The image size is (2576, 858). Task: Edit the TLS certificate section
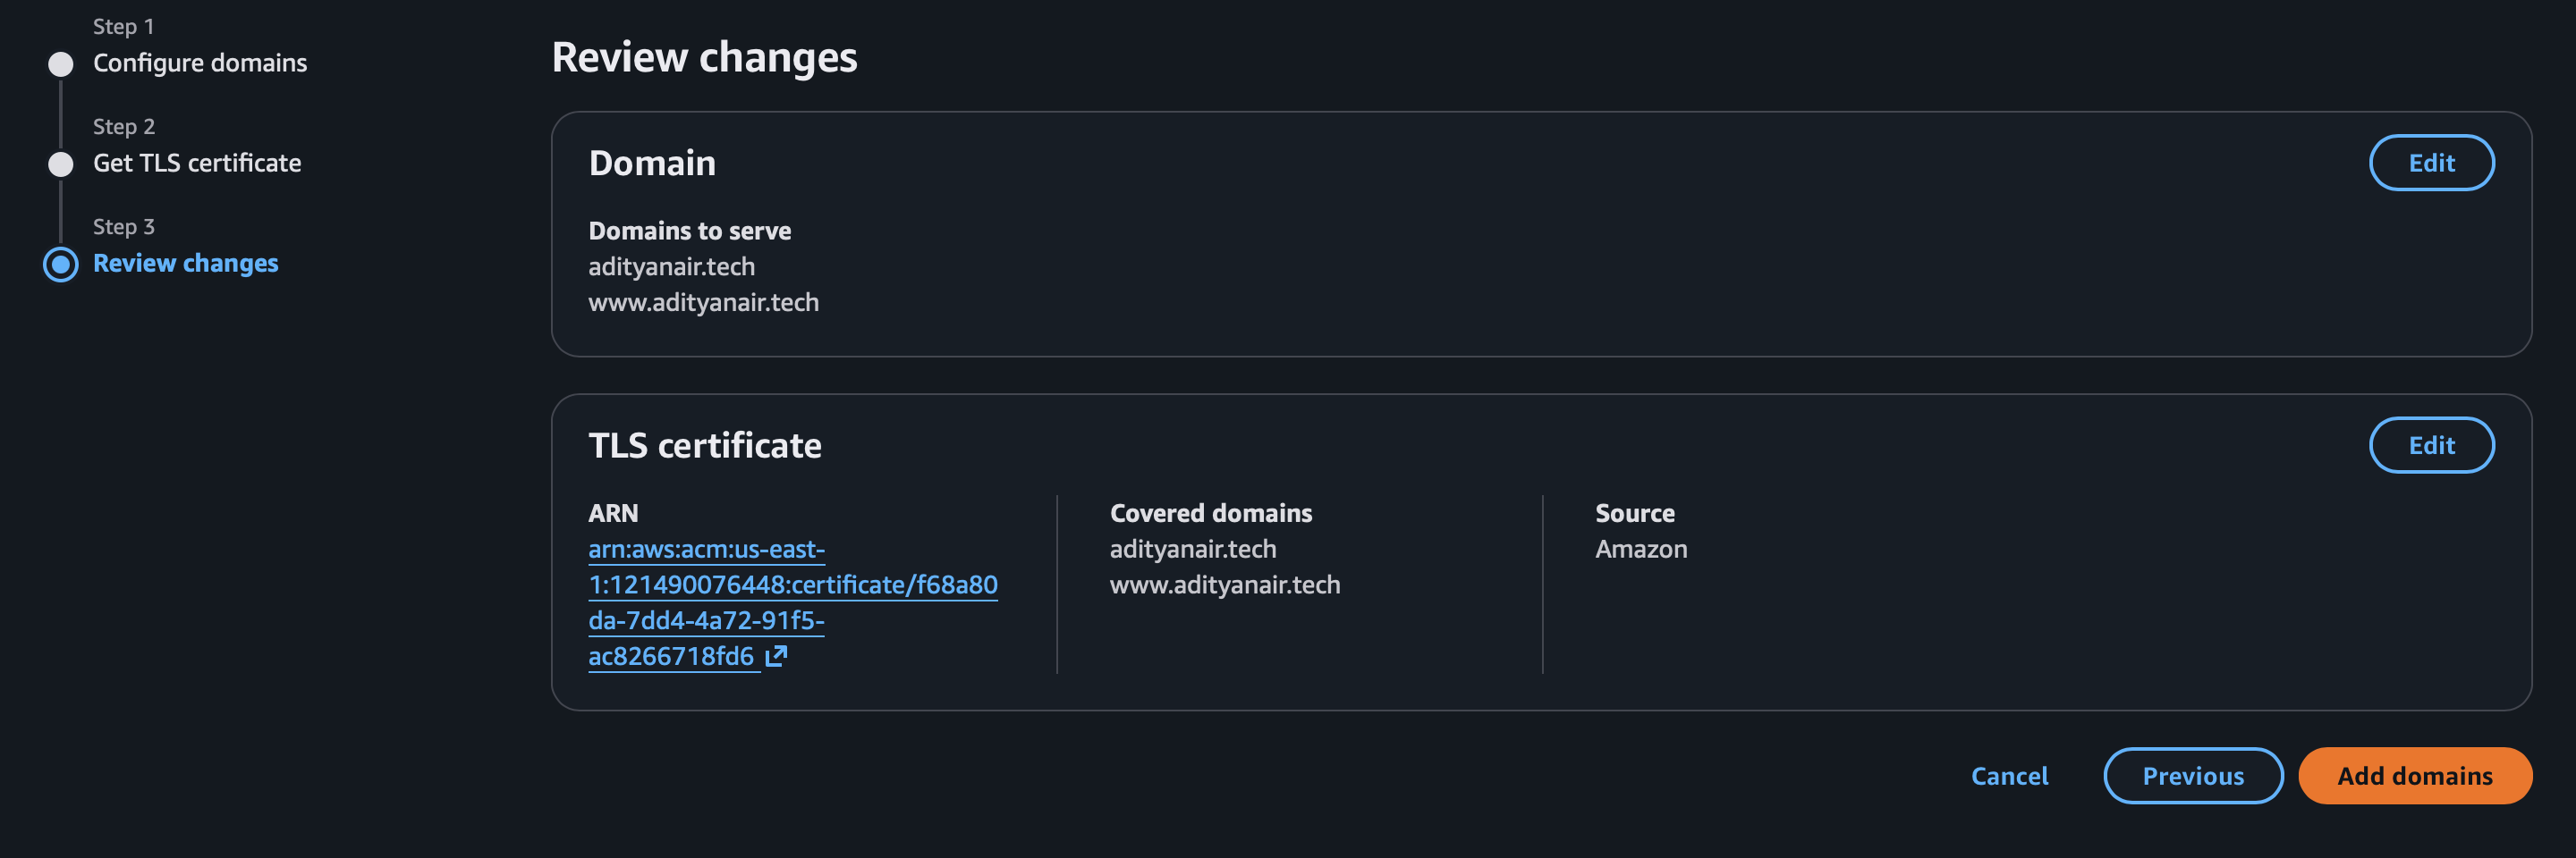[2430, 445]
